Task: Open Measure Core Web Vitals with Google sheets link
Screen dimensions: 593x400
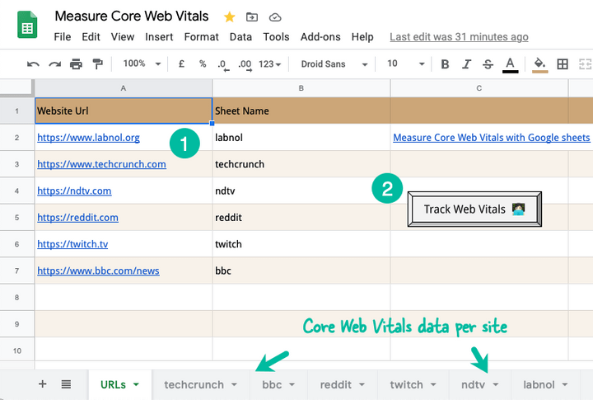Action: point(491,138)
